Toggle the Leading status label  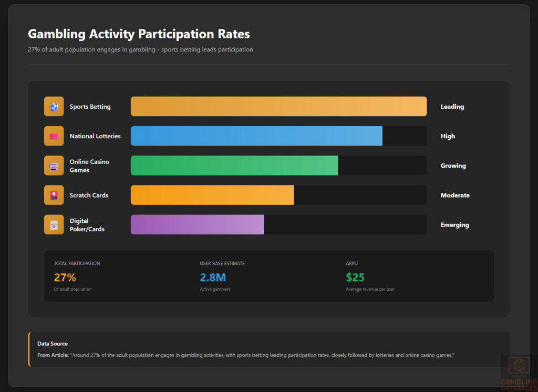click(x=452, y=106)
